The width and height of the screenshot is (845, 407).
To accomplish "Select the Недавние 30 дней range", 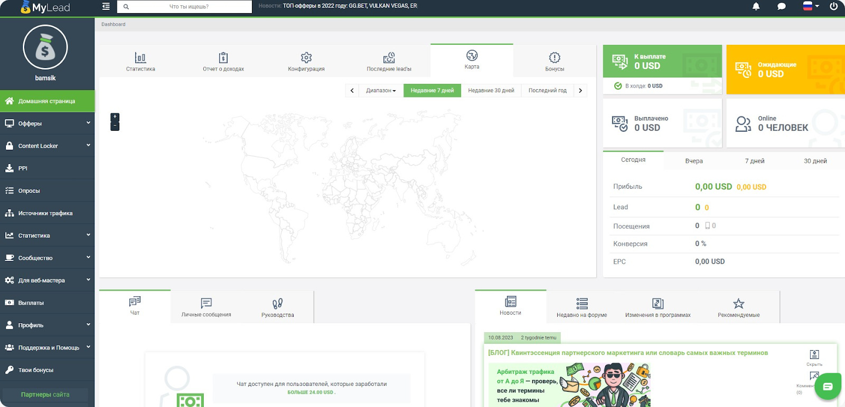I will pyautogui.click(x=491, y=91).
